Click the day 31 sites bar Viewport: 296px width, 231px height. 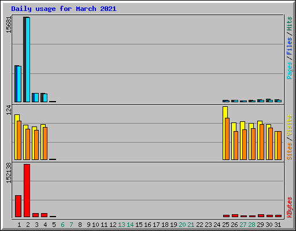tap(279, 146)
